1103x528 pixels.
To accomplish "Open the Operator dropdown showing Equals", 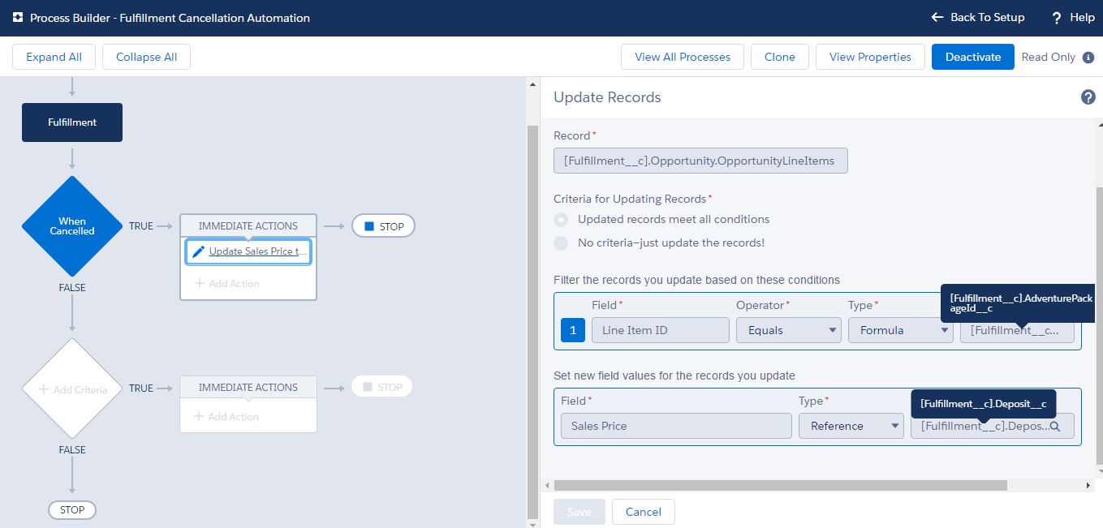I will pyautogui.click(x=788, y=330).
